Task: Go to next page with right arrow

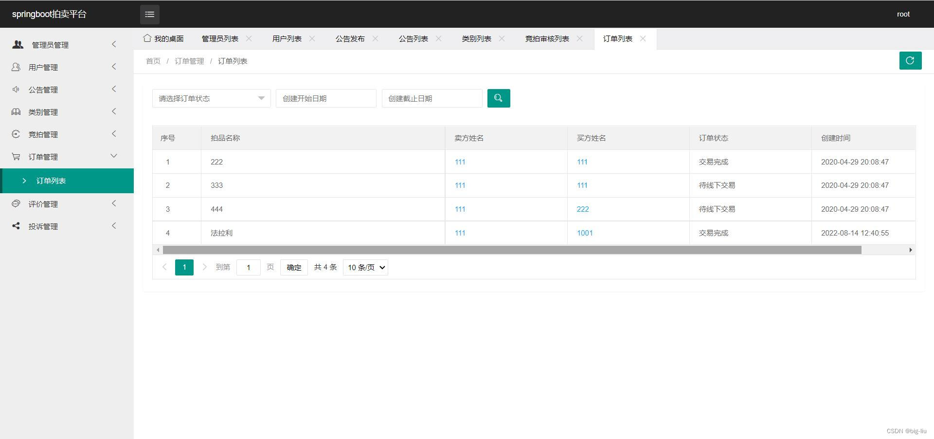Action: pos(204,267)
